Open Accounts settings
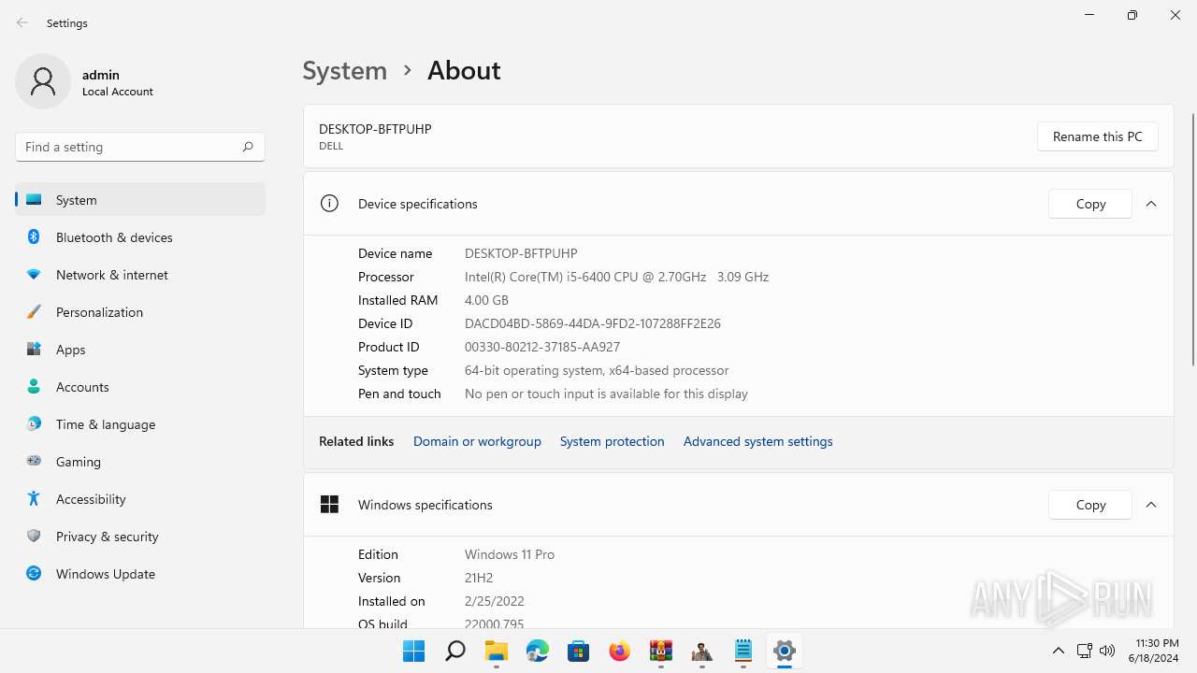 tap(140, 386)
